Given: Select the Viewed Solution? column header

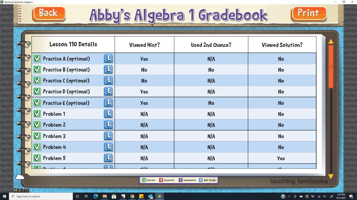Looking at the screenshot, I should 282,45.
